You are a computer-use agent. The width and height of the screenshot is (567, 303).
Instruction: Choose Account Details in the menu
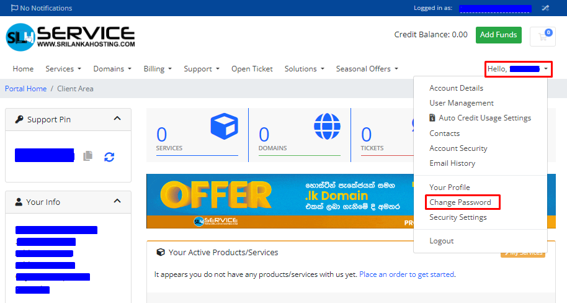pos(456,88)
